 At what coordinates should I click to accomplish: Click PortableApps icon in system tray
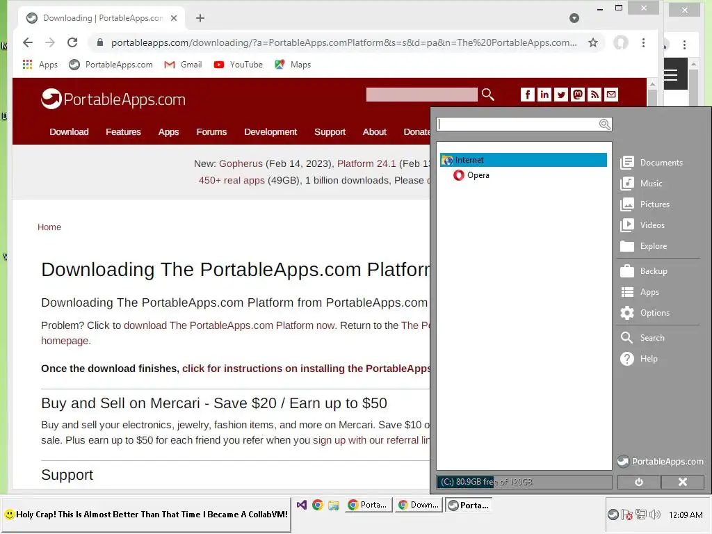pyautogui.click(x=613, y=515)
